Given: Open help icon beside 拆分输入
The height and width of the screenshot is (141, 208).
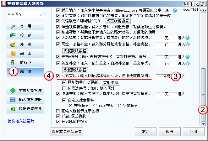Looking at the screenshot, I should (175, 10).
